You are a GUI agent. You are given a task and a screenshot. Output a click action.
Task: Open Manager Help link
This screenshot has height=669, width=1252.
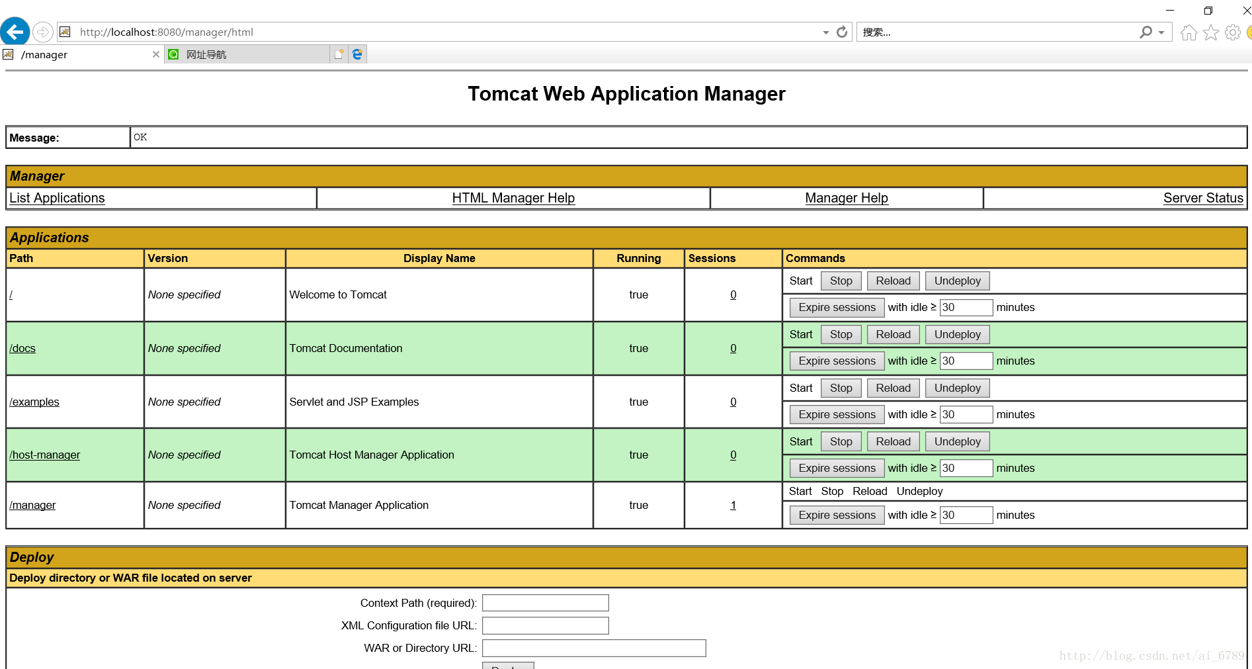pyautogui.click(x=847, y=198)
